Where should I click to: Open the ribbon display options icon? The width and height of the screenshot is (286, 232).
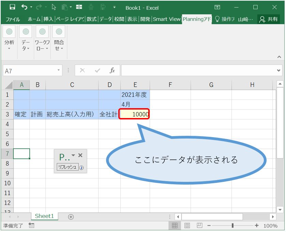click(x=217, y=7)
